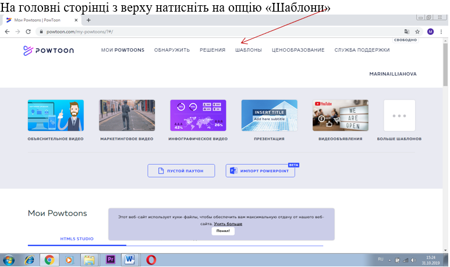The width and height of the screenshot is (450, 267).
Task: Click the volume tray icon
Action: coord(413,260)
